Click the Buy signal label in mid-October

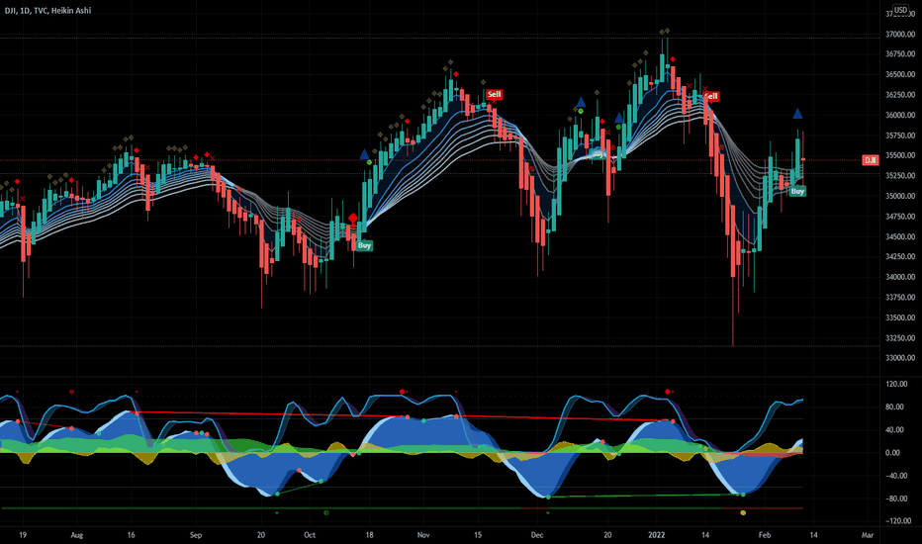(365, 245)
